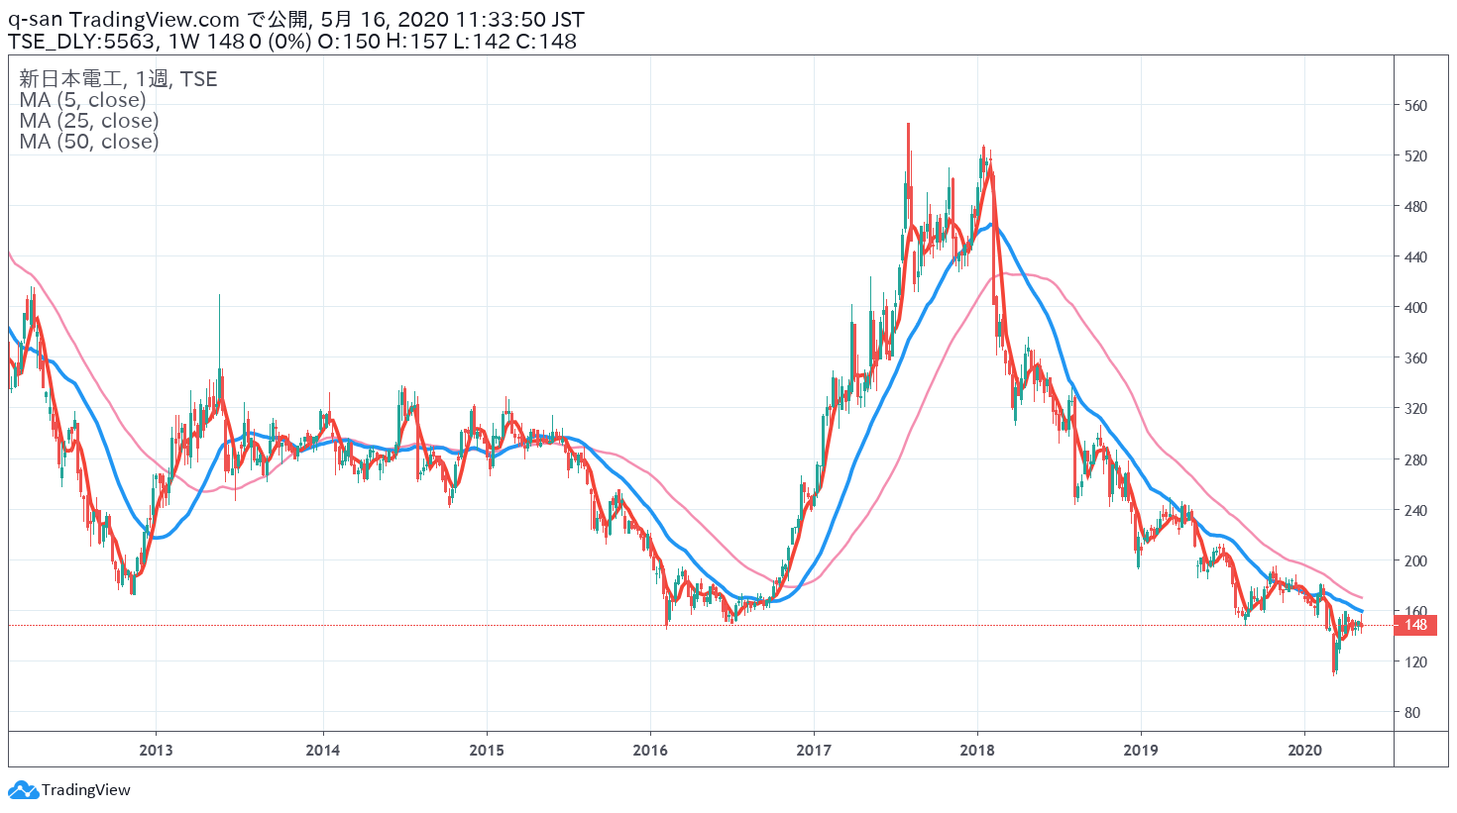Click the 560 price scale label
The height and width of the screenshot is (813, 1457).
(x=1415, y=106)
